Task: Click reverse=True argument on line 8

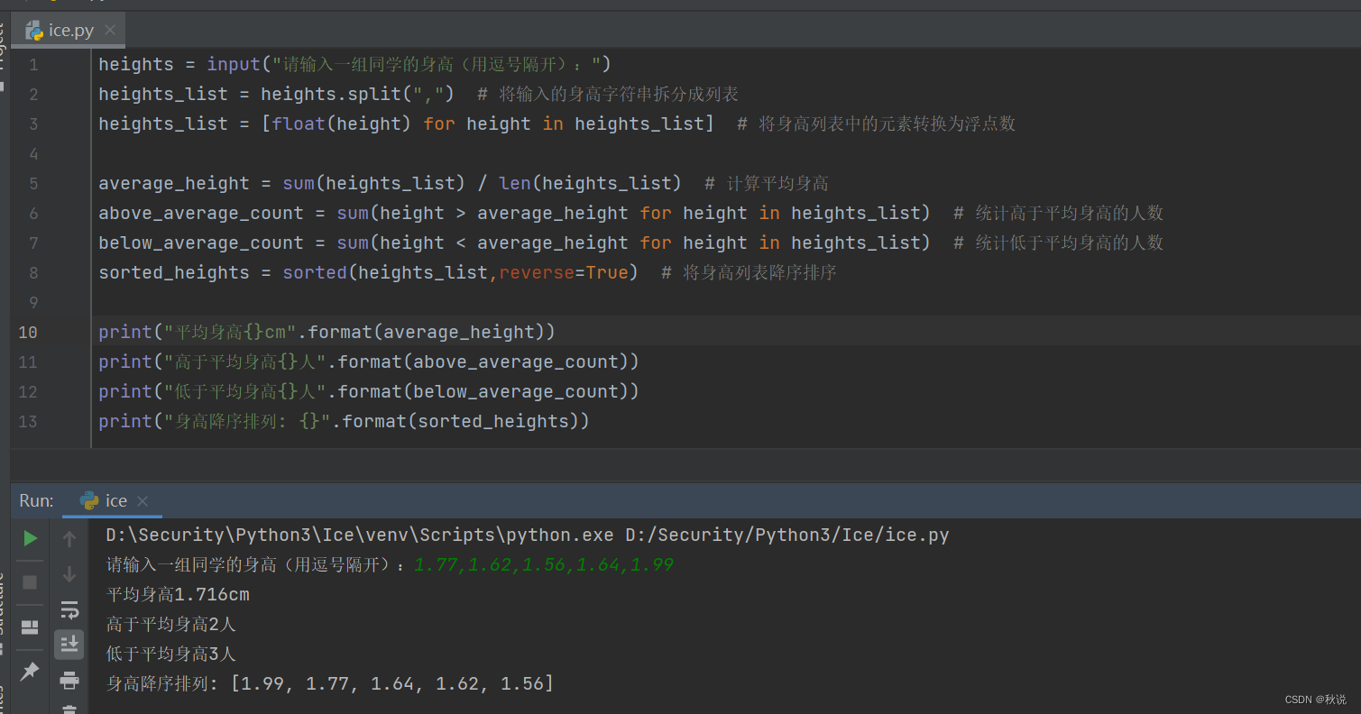Action: point(564,272)
